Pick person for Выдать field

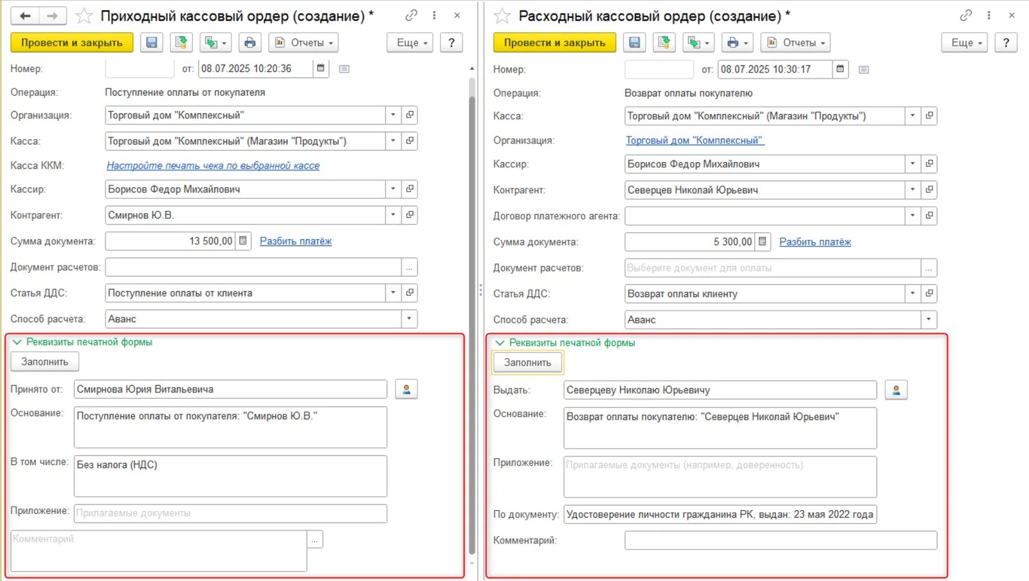(x=896, y=390)
